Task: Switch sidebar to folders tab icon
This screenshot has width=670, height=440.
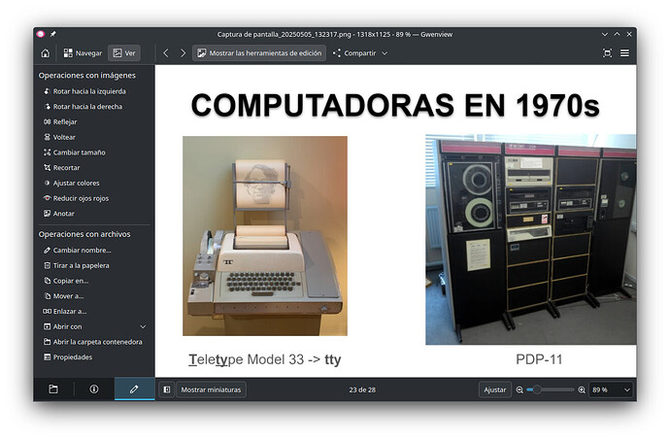Action: coord(53,389)
